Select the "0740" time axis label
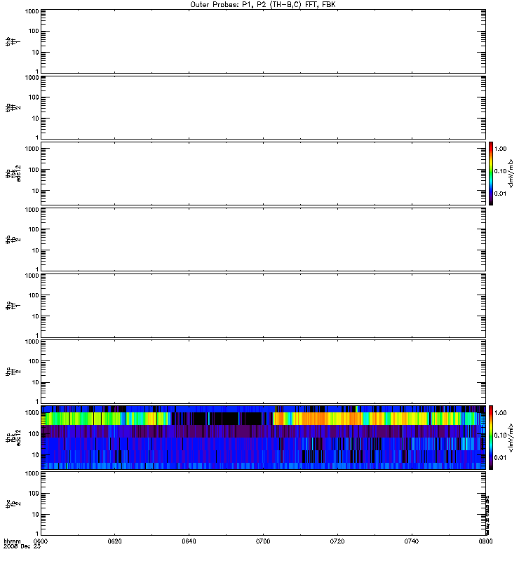The width and height of the screenshot is (526, 561). 412,541
